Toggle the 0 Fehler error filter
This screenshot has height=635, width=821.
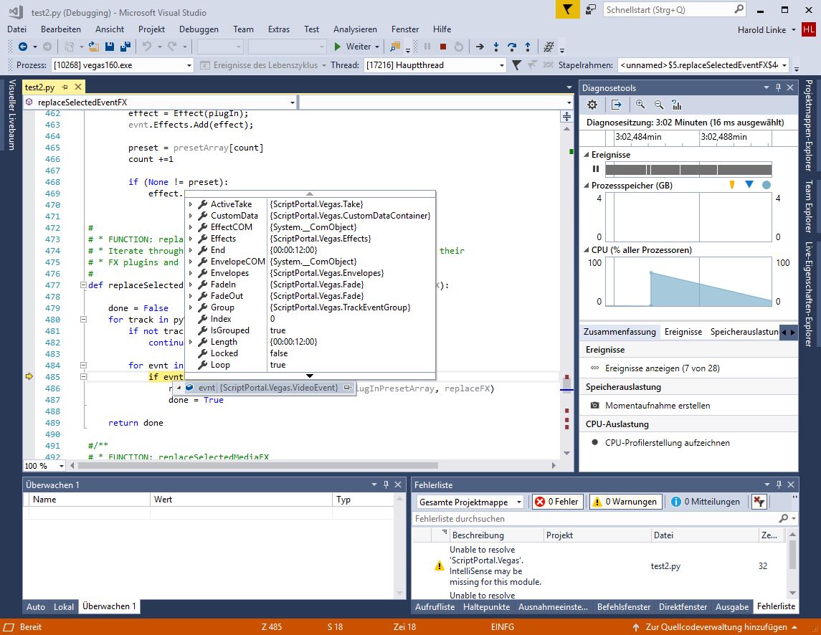[x=557, y=502]
